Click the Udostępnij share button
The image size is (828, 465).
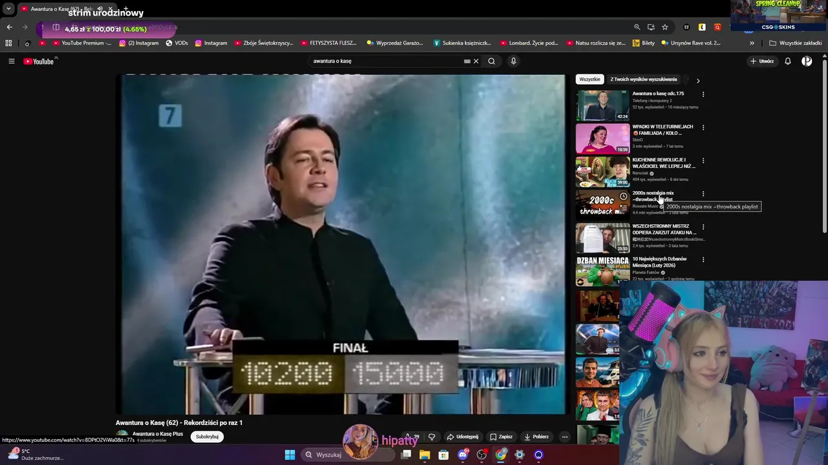463,437
